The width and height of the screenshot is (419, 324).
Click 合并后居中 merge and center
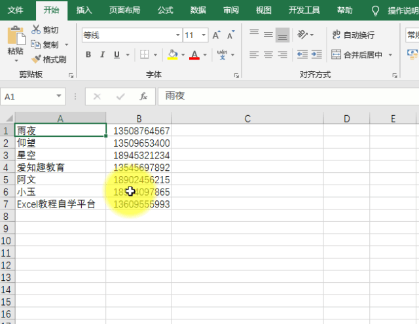(356, 55)
